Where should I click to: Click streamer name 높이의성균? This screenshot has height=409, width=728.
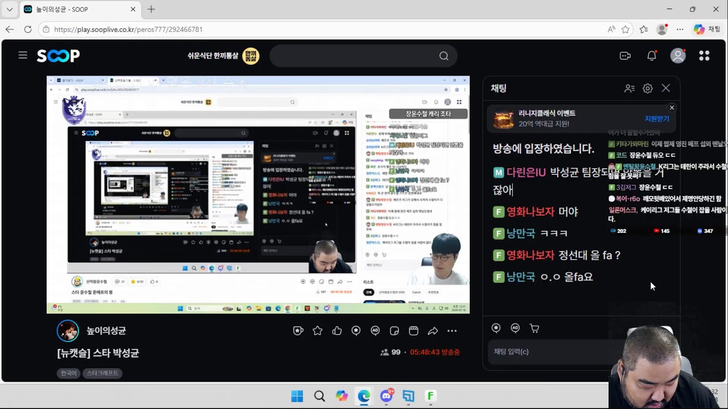[106, 331]
